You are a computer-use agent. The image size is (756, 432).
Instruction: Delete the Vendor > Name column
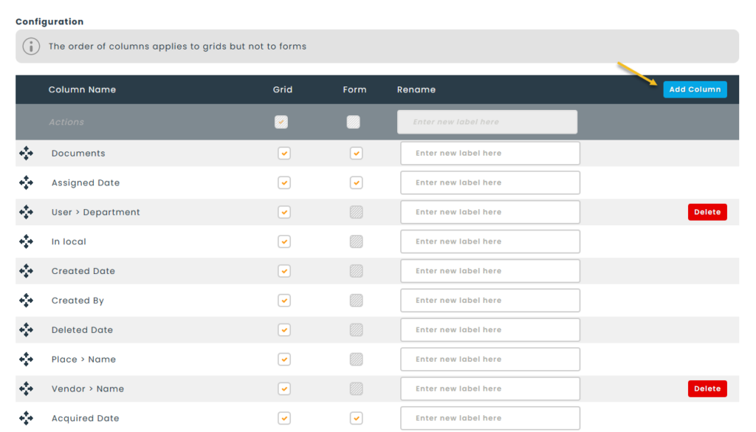pyautogui.click(x=707, y=388)
